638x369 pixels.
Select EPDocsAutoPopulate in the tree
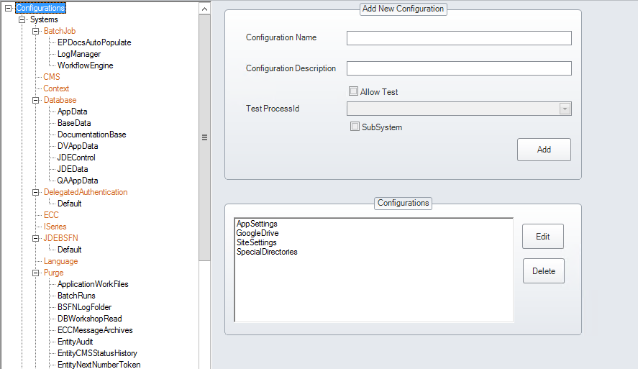(x=94, y=42)
